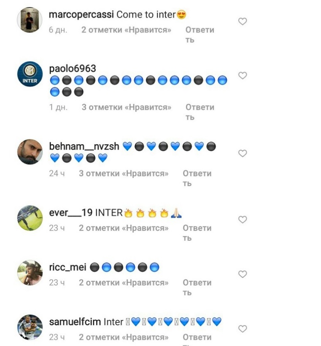Reply to paolo6963's comment using Ответить

(200, 112)
